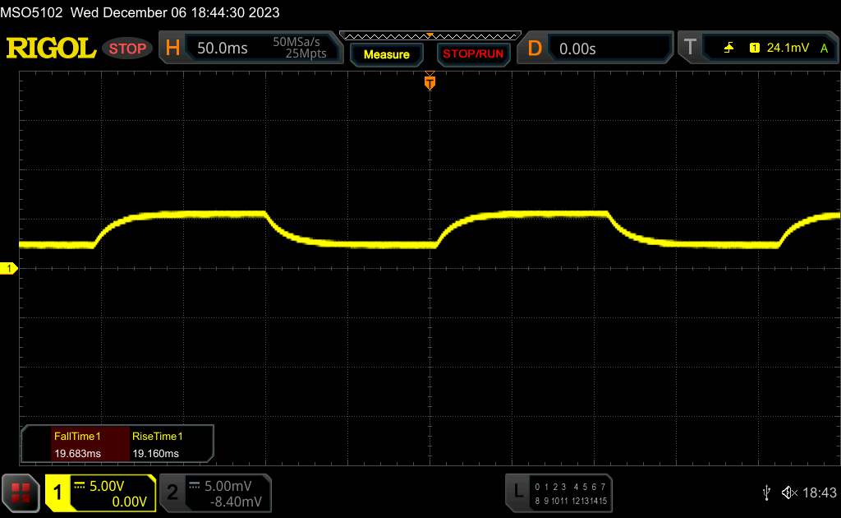Click the T trigger label

point(690,47)
